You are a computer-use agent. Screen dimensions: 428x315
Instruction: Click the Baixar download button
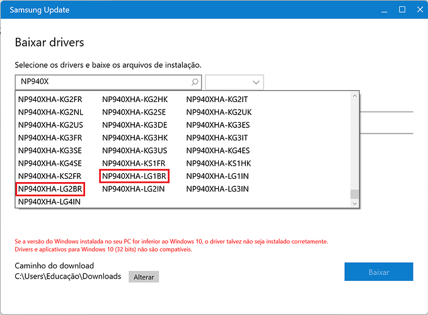(x=379, y=272)
